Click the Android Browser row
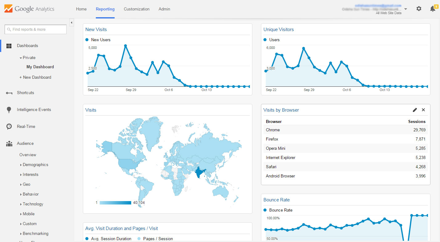 pyautogui.click(x=346, y=176)
